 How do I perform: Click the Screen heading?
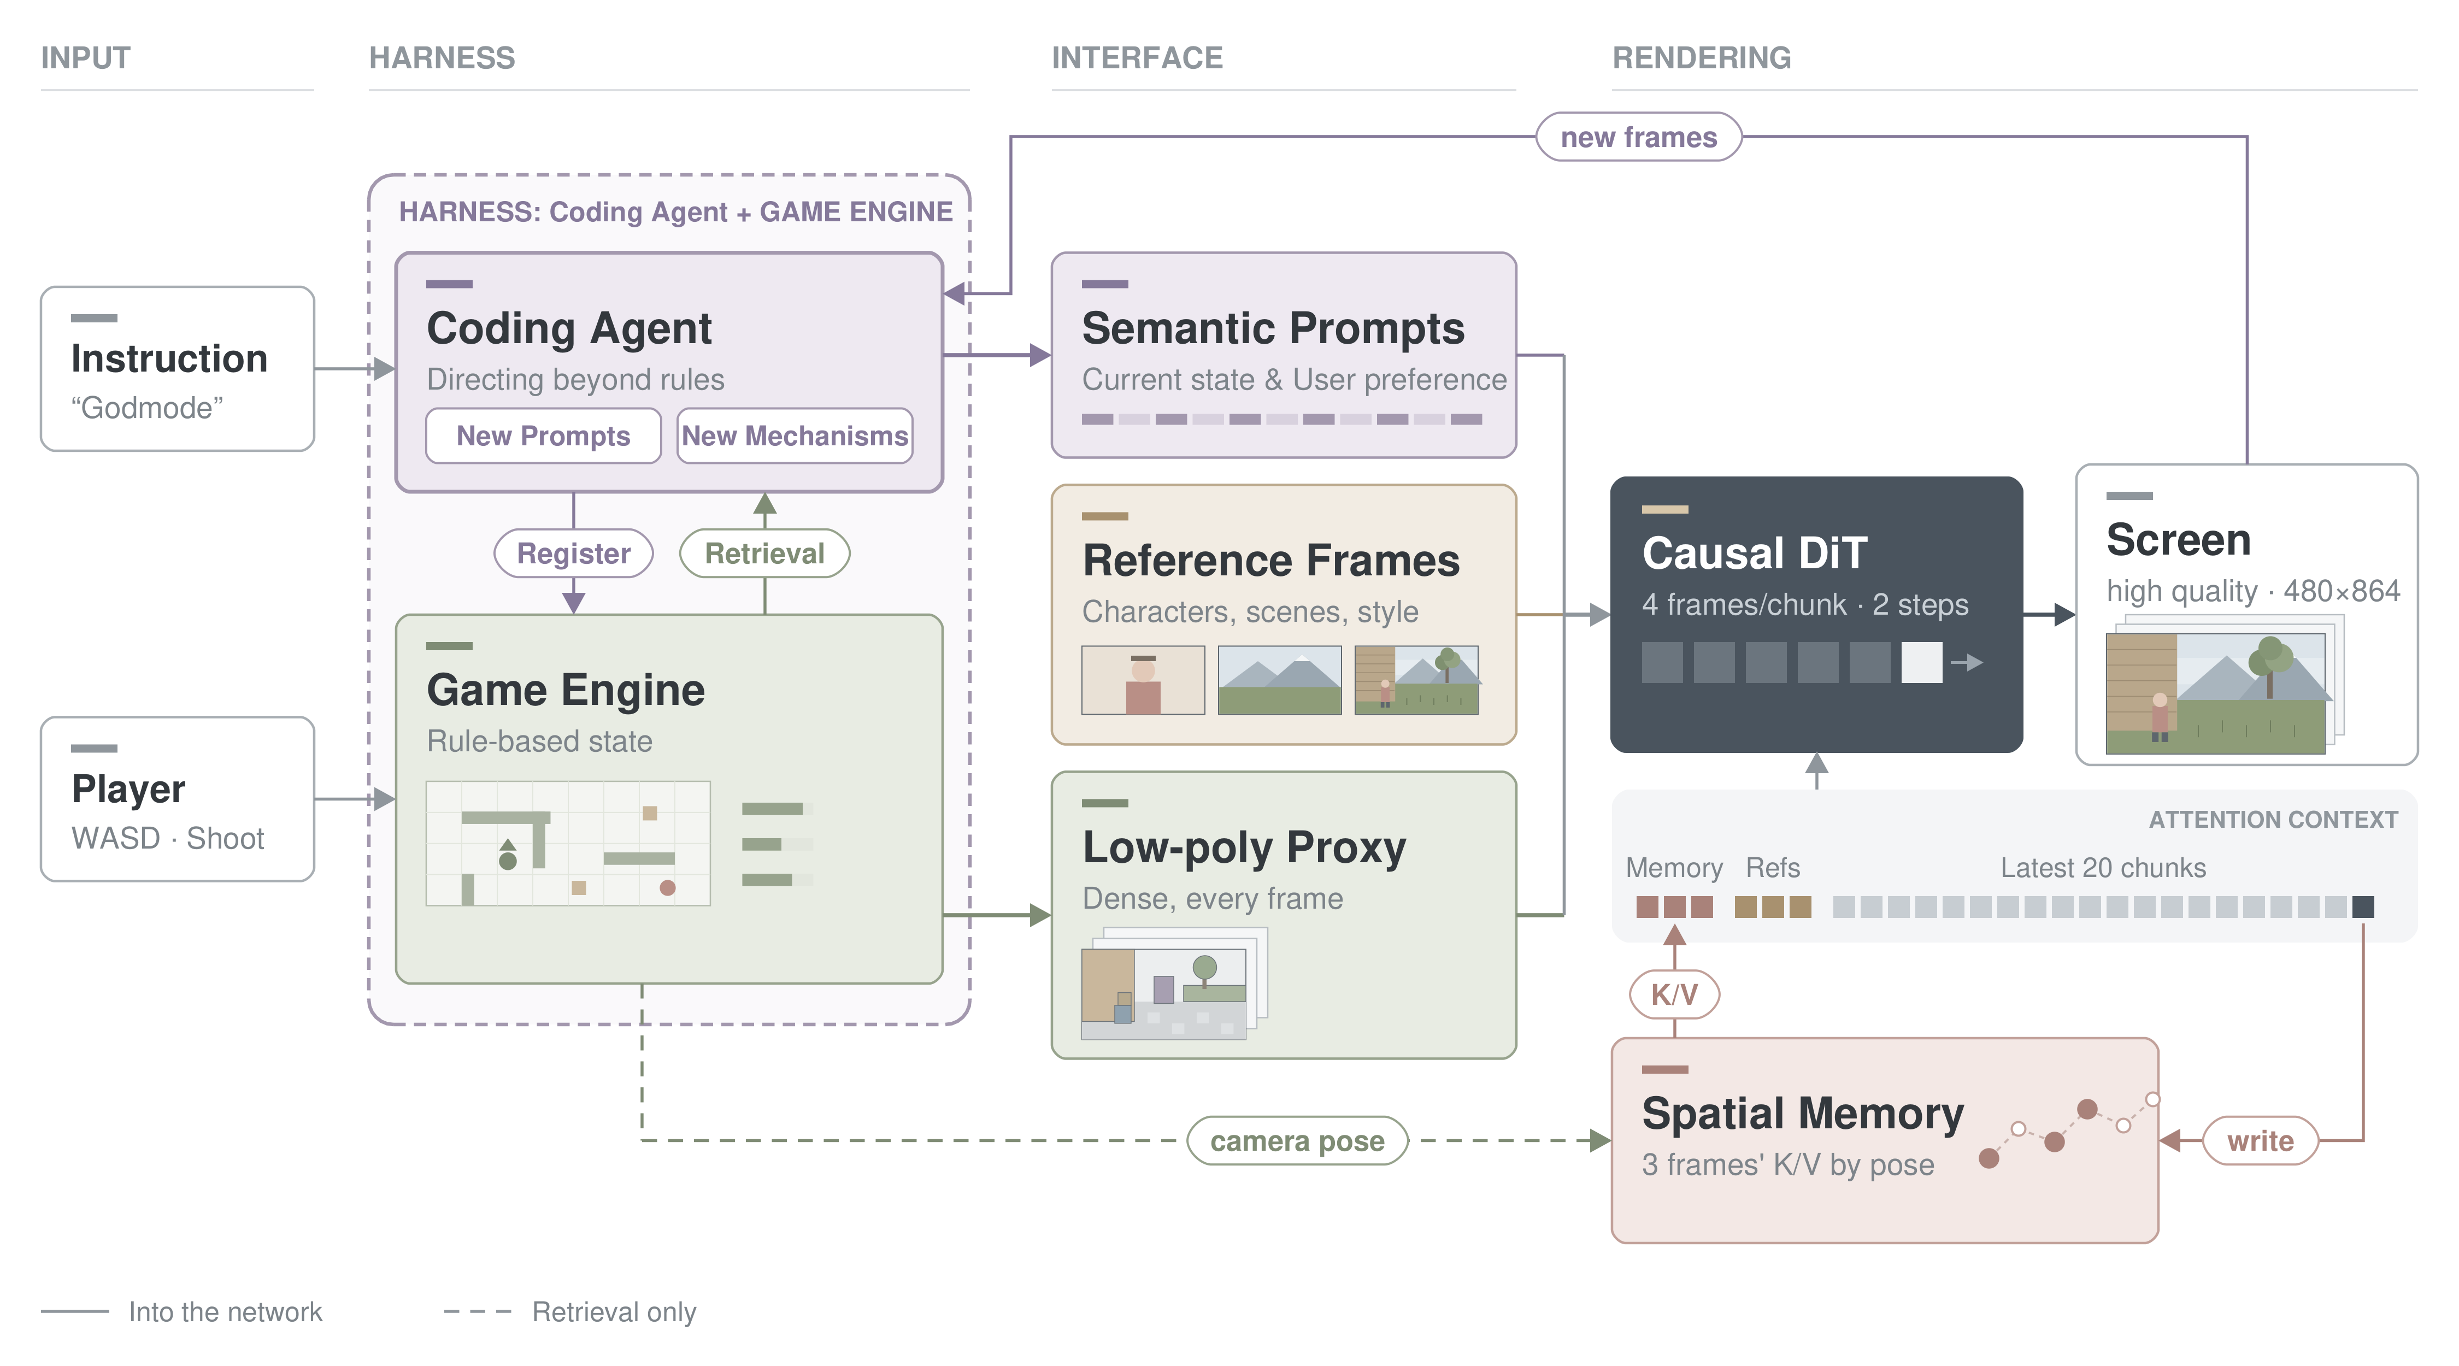click(x=2178, y=540)
